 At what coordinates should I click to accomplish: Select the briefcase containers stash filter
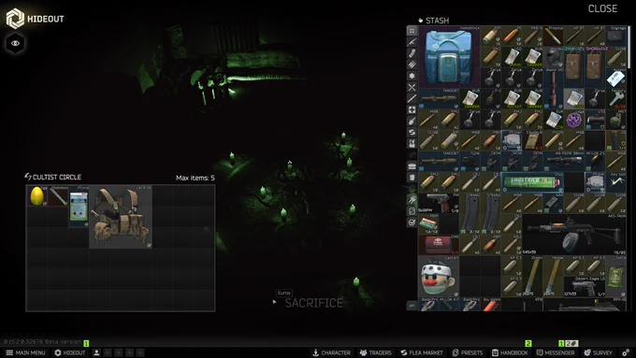(412, 166)
